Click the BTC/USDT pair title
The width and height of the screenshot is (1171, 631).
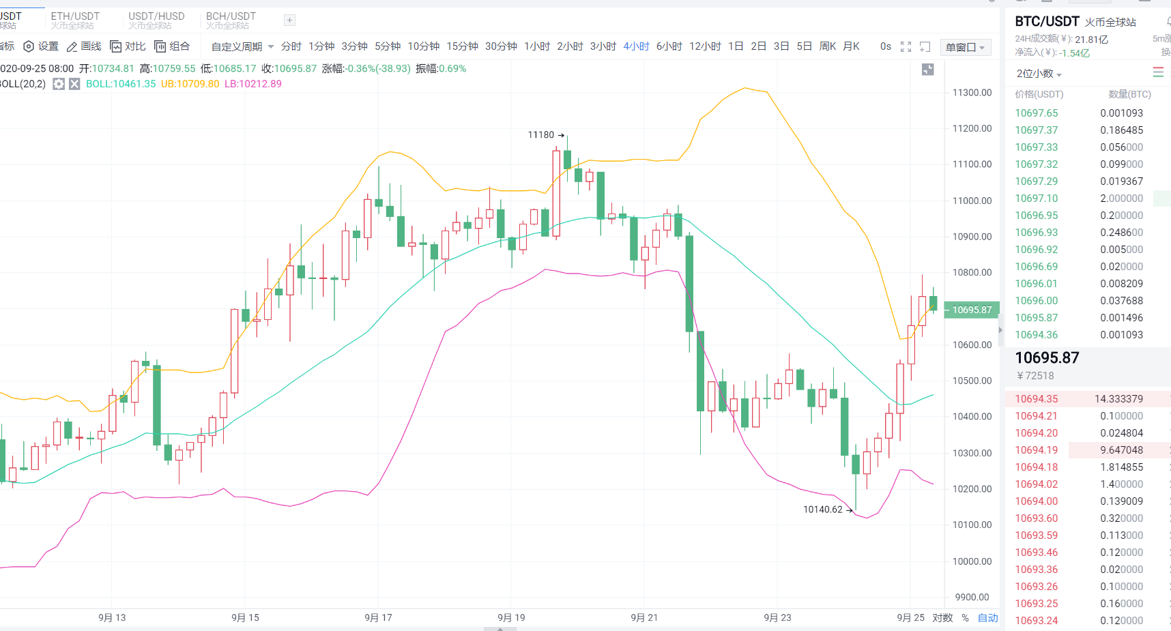point(1047,21)
